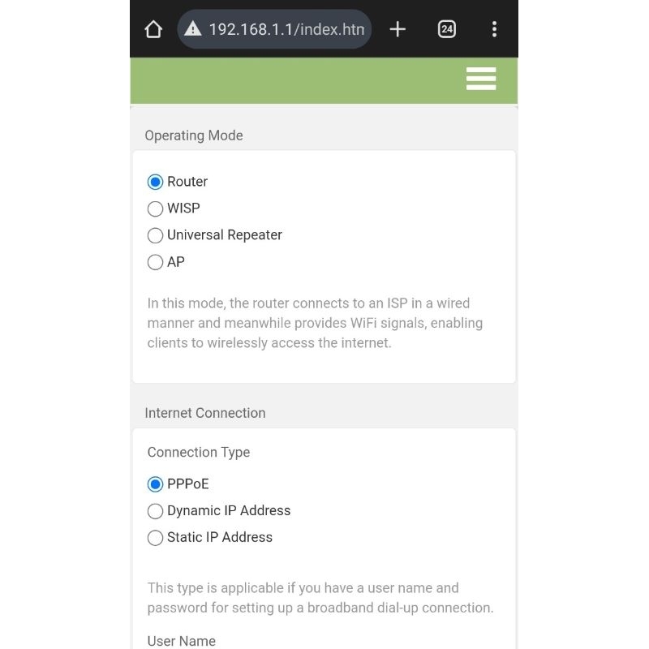The height and width of the screenshot is (649, 649).
Task: Click the Internet Connection section heading
Action: 205,413
